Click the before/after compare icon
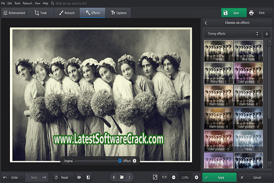 click(x=88, y=177)
